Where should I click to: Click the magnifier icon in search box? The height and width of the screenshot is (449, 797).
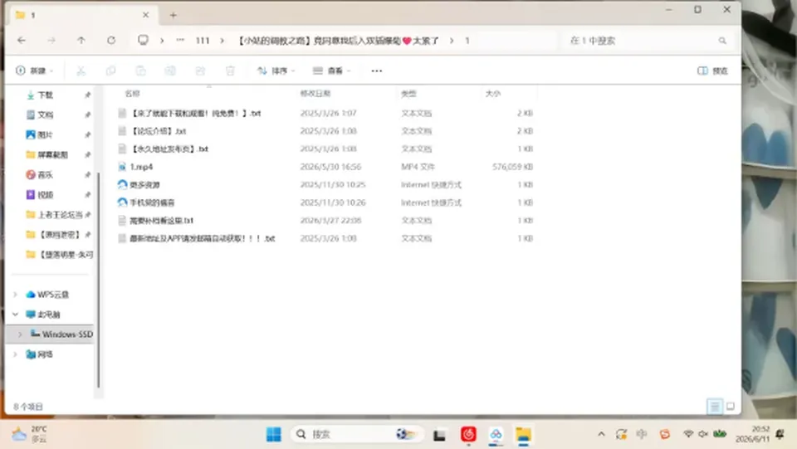coord(722,41)
